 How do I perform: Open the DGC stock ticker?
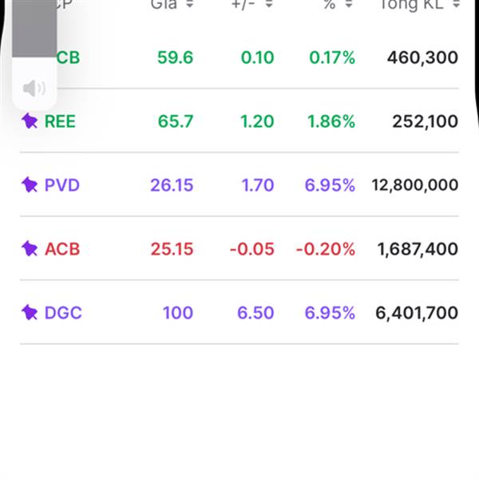[63, 312]
